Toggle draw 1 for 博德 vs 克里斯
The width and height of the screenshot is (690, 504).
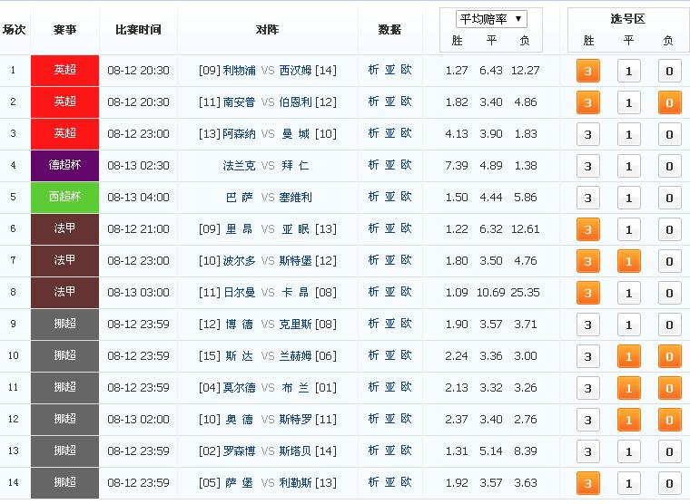click(629, 325)
